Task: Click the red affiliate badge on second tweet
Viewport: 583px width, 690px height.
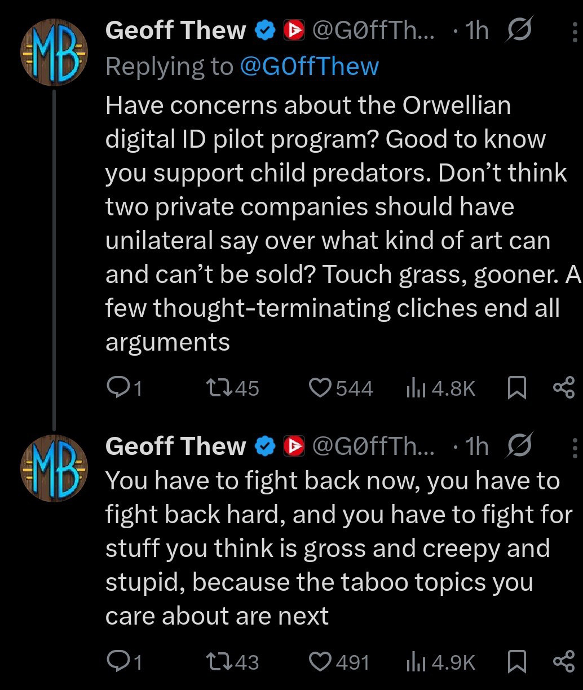Action: tap(294, 446)
